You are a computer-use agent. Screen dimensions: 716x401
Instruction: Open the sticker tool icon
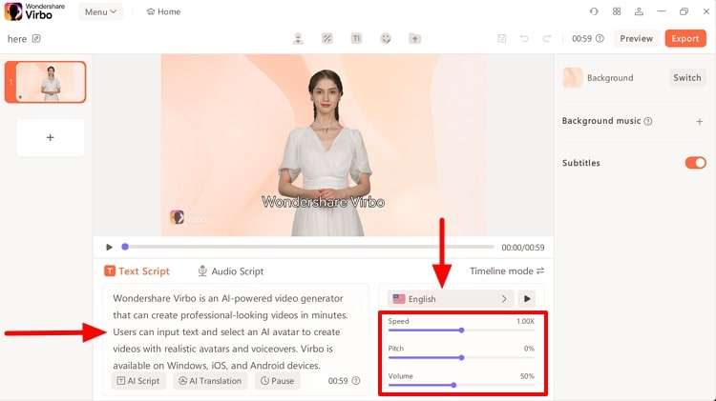coord(386,39)
